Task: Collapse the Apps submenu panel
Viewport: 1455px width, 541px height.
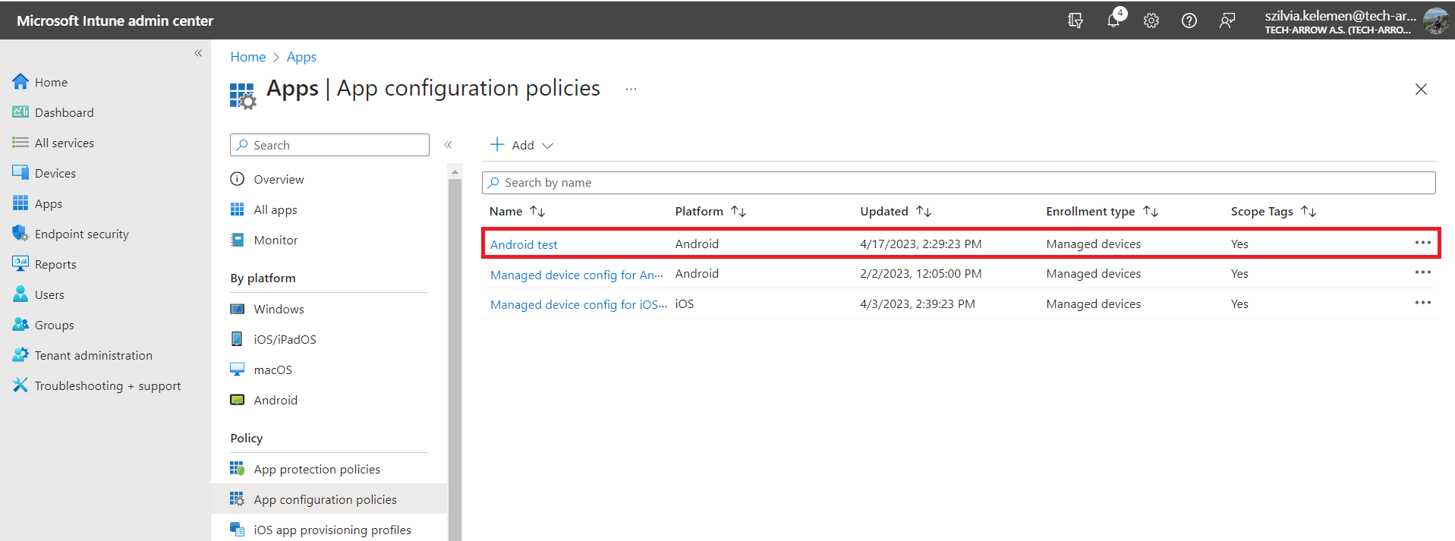Action: coord(448,145)
